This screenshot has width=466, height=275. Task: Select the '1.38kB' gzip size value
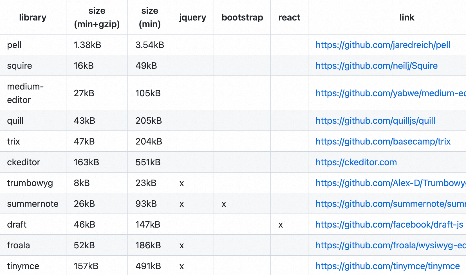click(x=87, y=45)
